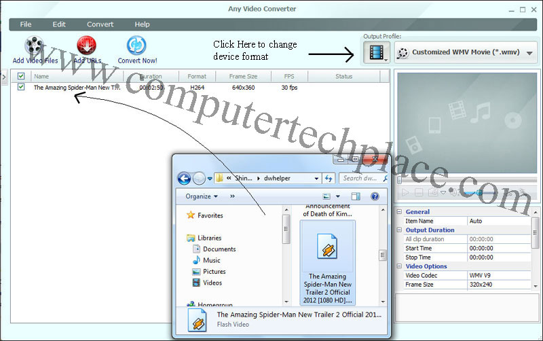The height and width of the screenshot is (341, 543).
Task: Click the Explorer search box
Action: 363,178
